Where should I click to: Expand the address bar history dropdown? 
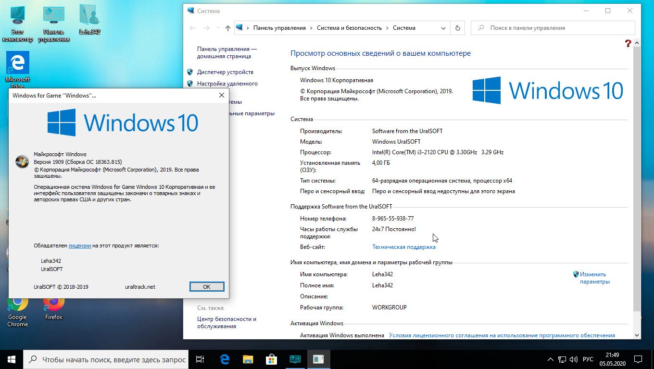click(x=443, y=28)
